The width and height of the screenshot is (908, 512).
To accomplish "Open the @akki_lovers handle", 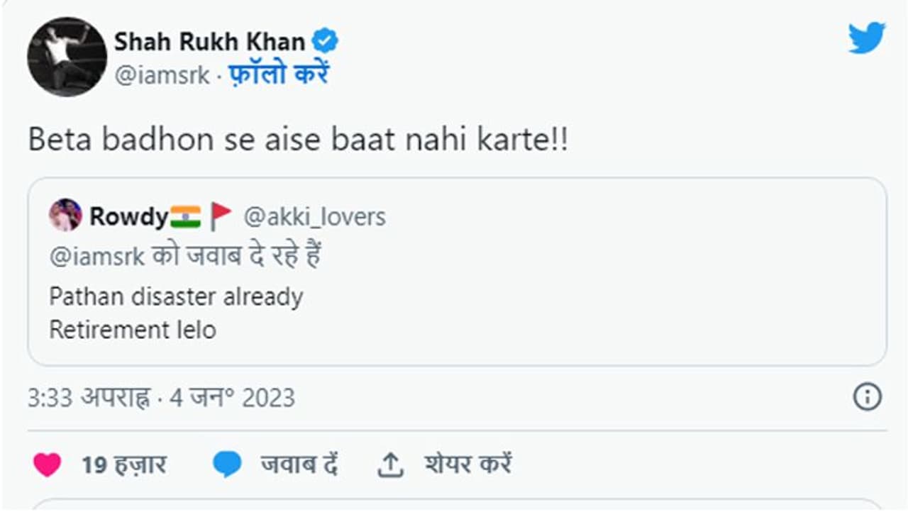I will (314, 216).
